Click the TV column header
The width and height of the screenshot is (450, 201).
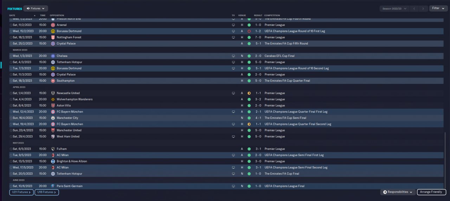[233, 15]
